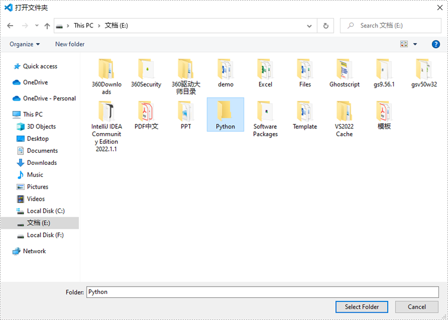Select the Ghostscript folder
The width and height of the screenshot is (448, 320).
click(344, 73)
